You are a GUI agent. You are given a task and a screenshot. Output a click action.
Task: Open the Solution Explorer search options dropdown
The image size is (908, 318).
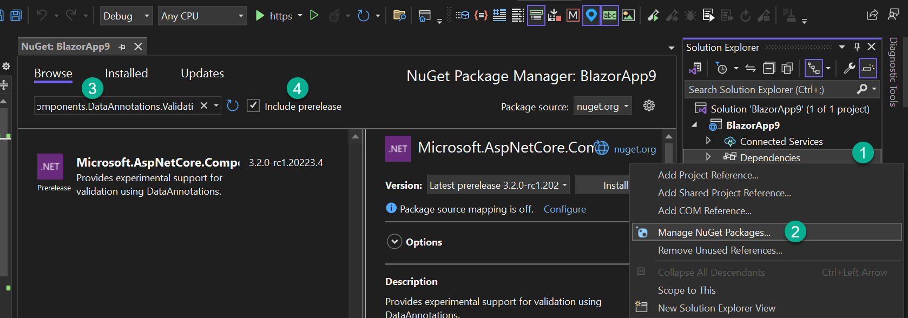pos(874,89)
